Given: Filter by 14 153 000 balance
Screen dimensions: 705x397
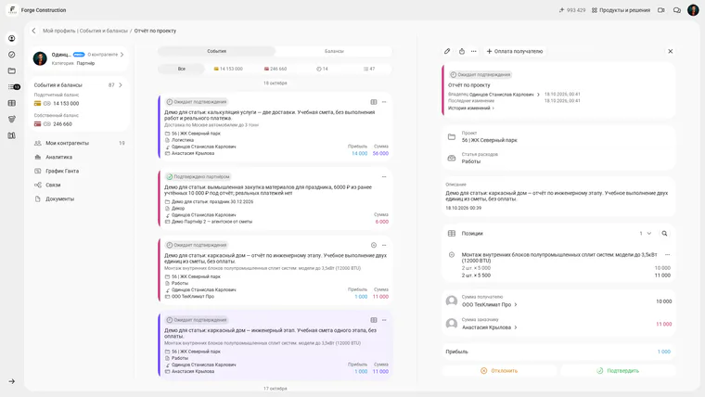Looking at the screenshot, I should 228,69.
